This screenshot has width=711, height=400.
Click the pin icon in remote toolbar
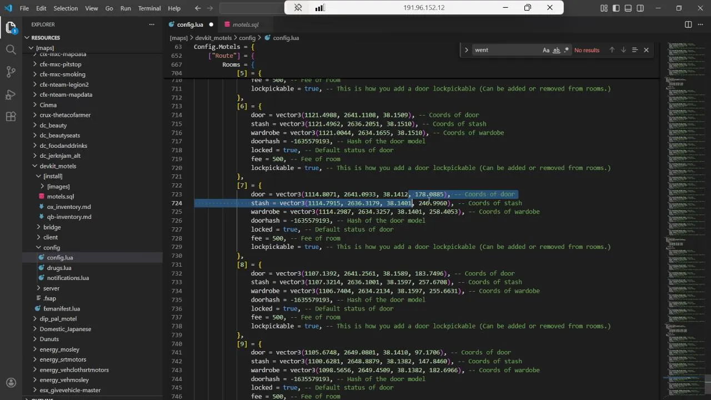pyautogui.click(x=298, y=8)
